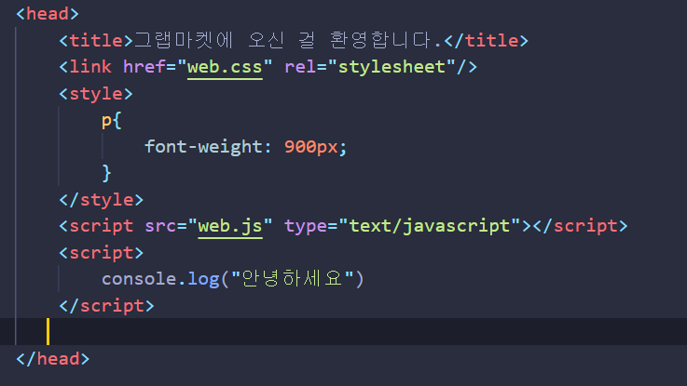Viewport: 687px width, 386px height.
Task: Click the link tag name on the href line
Action: [90, 67]
